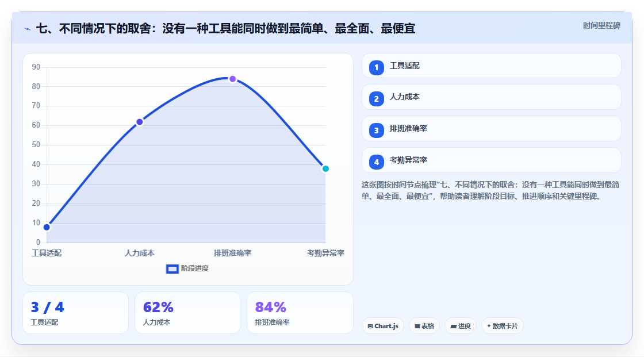Toggle the 阶段进度 legend box
The height and width of the screenshot is (357, 644).
coord(172,269)
